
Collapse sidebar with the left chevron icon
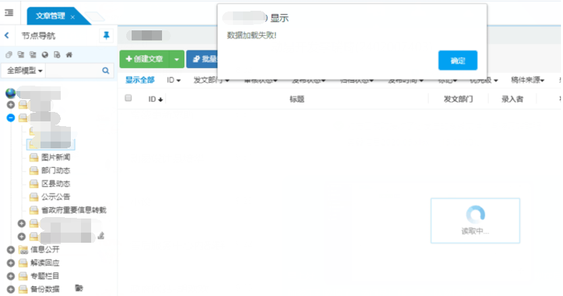click(7, 36)
